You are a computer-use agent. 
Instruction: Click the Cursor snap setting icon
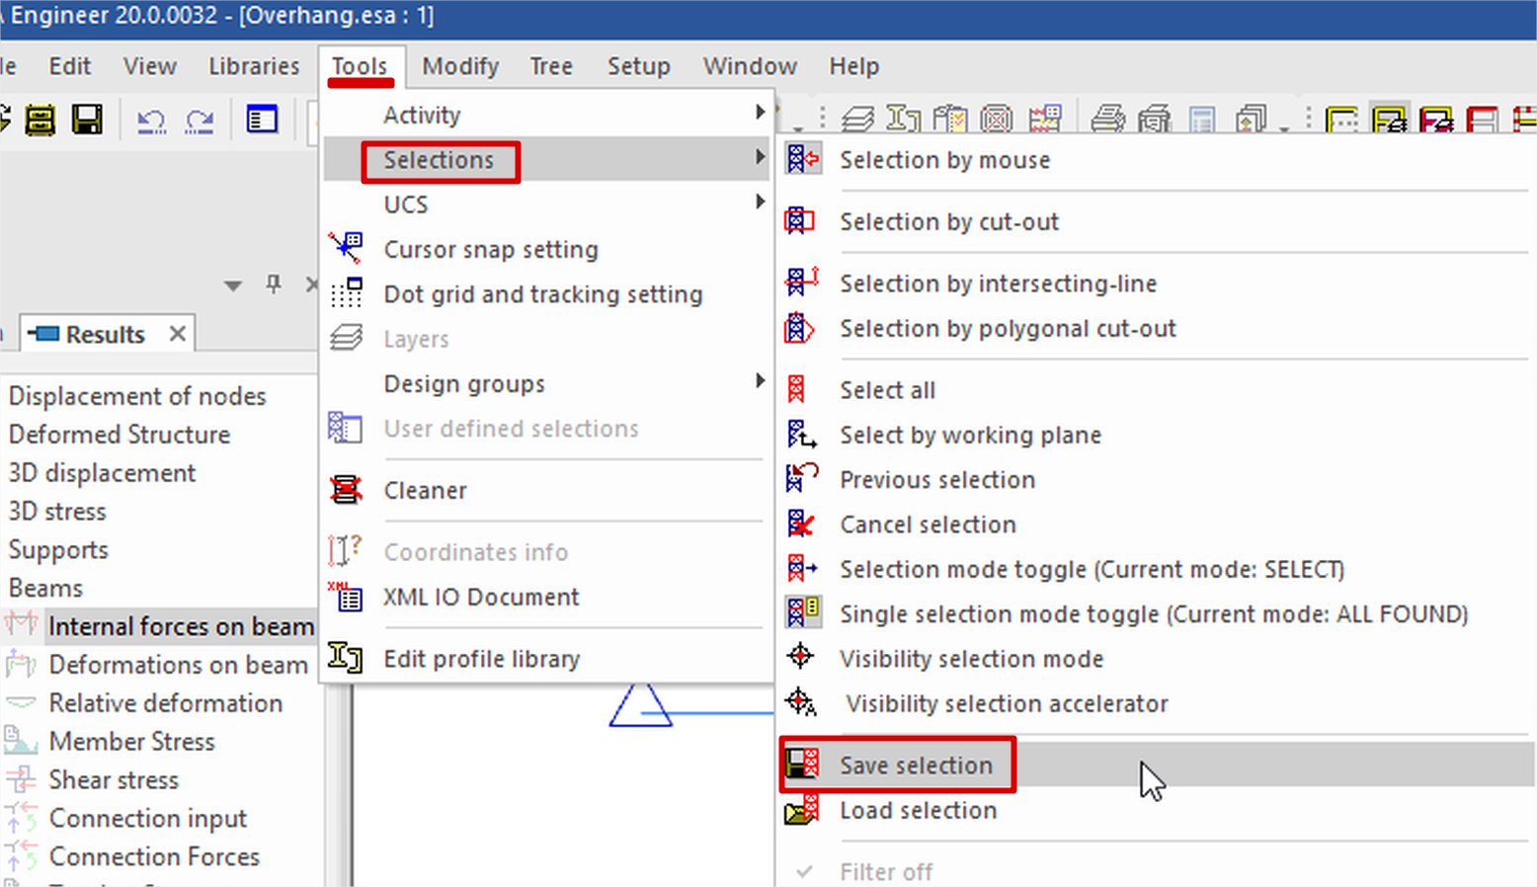[346, 248]
